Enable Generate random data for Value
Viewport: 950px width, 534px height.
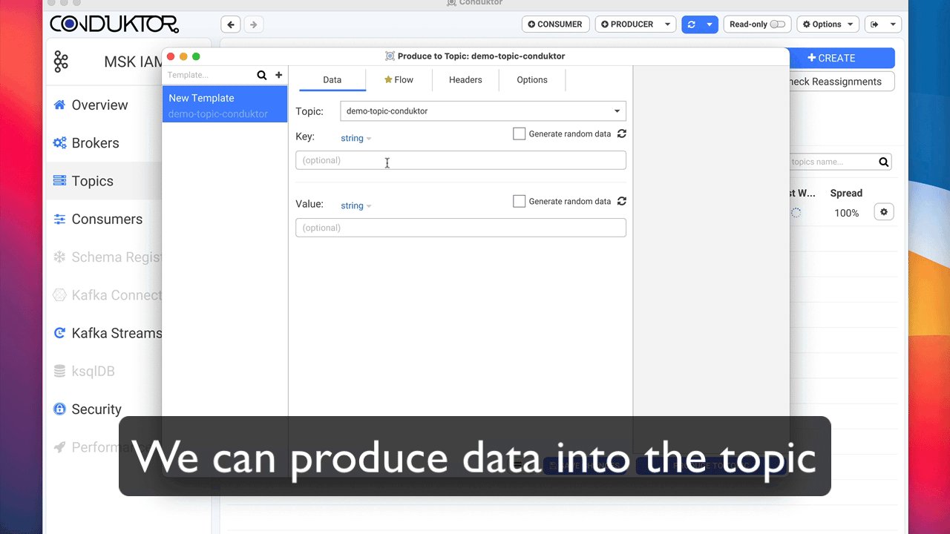click(x=520, y=201)
